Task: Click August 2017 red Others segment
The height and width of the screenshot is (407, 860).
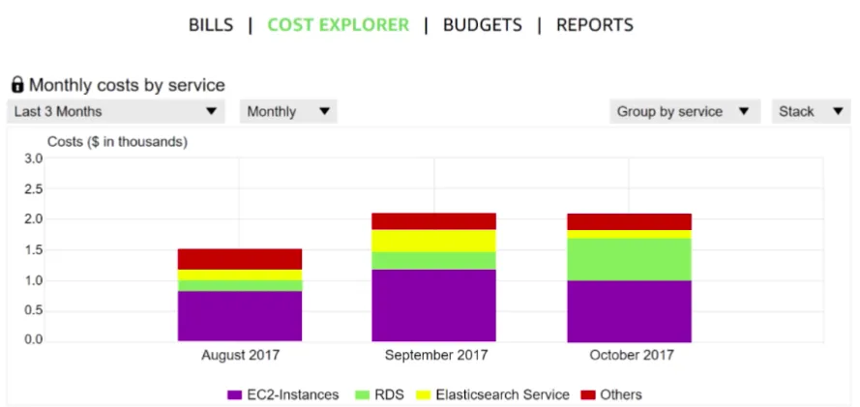Action: coord(240,259)
